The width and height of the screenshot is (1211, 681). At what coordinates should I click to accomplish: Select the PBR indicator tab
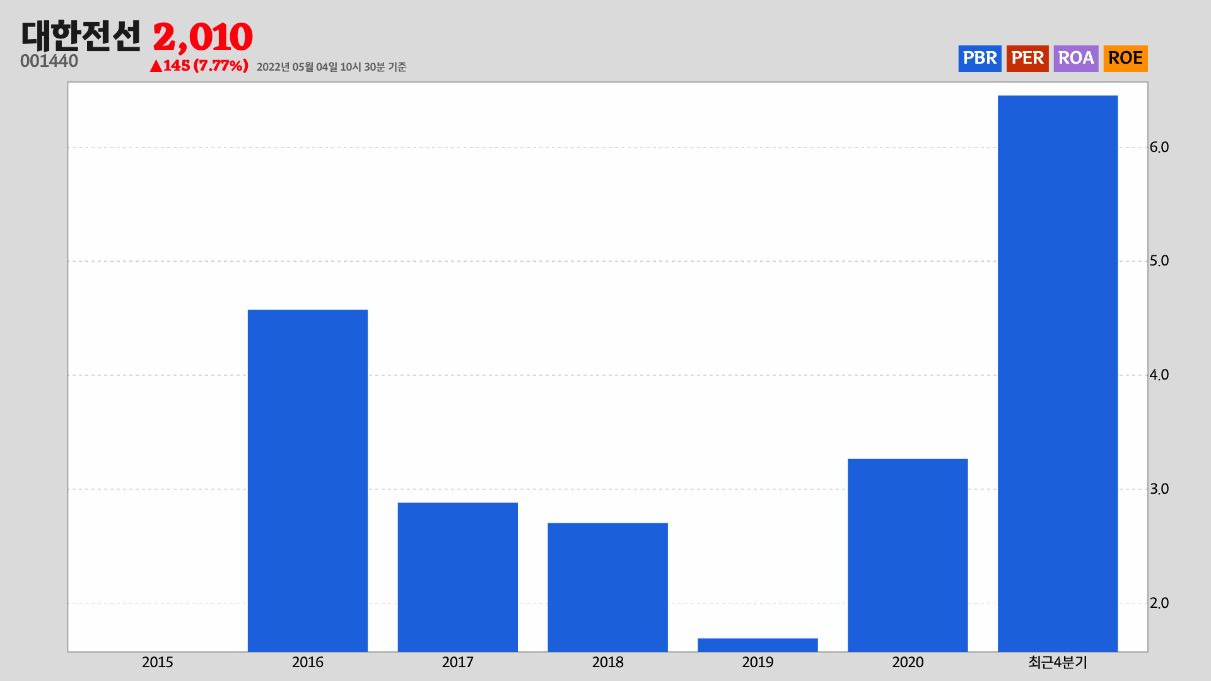pos(980,58)
